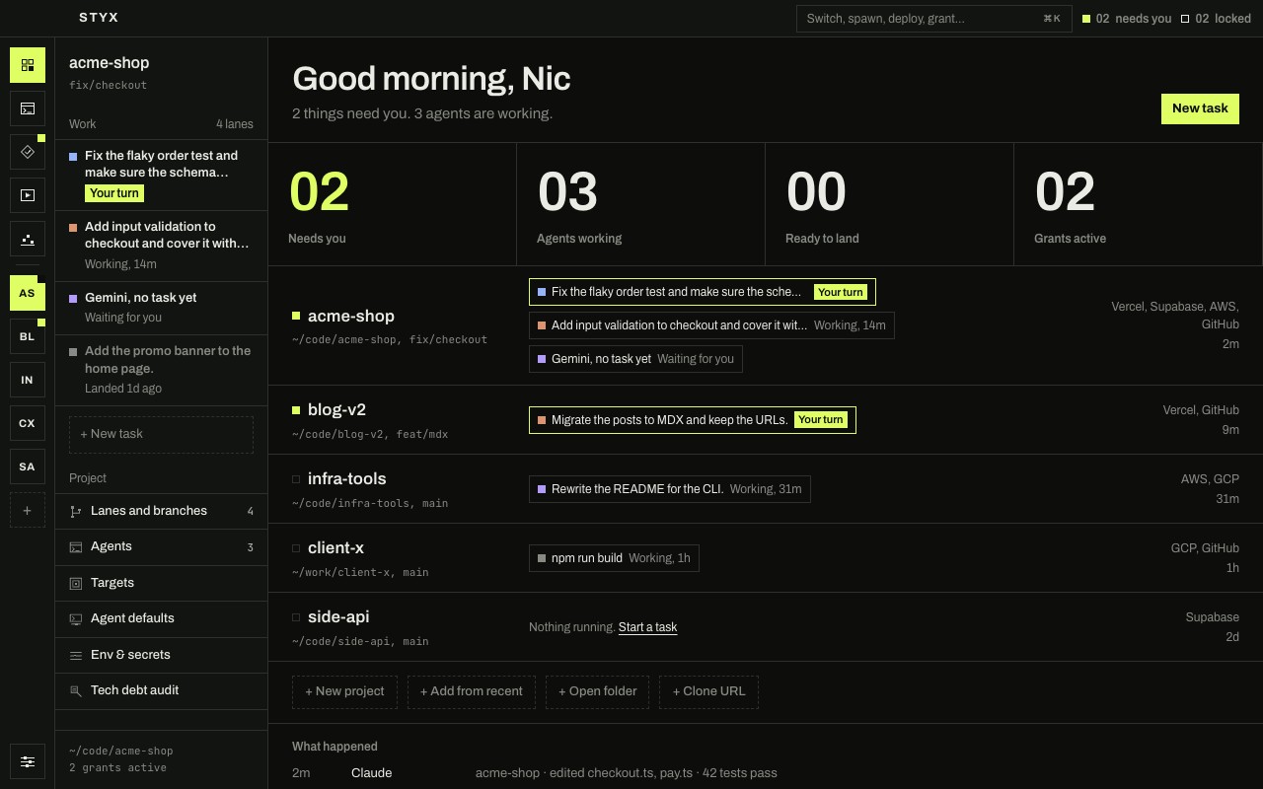Focus the 'Switch, spawn, deploy, grant' command field
This screenshot has width=1263, height=789.
[x=933, y=19]
